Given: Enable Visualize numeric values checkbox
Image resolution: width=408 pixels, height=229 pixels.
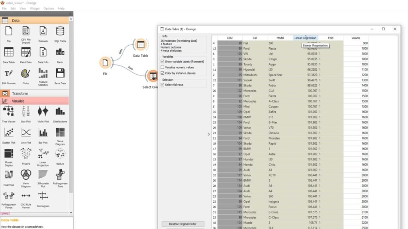Looking at the screenshot, I should coord(163,67).
